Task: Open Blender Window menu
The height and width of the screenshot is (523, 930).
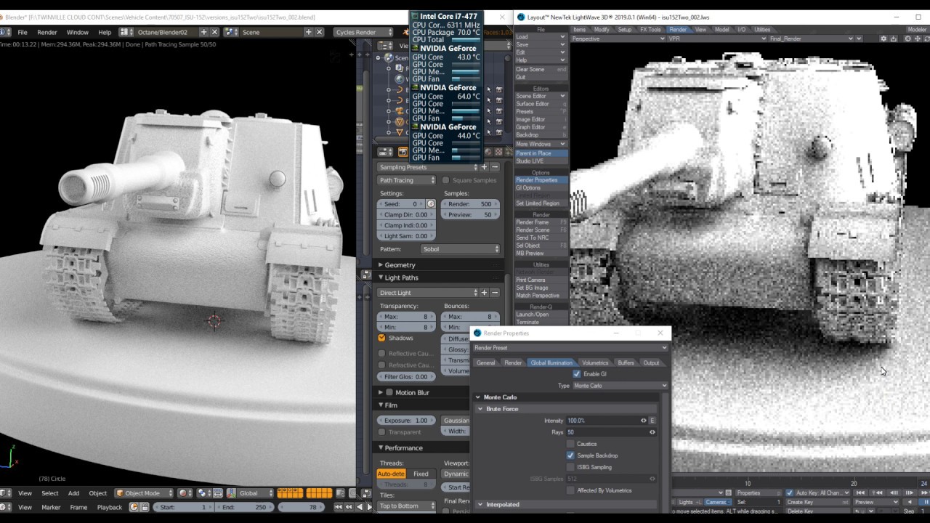Action: (78, 32)
